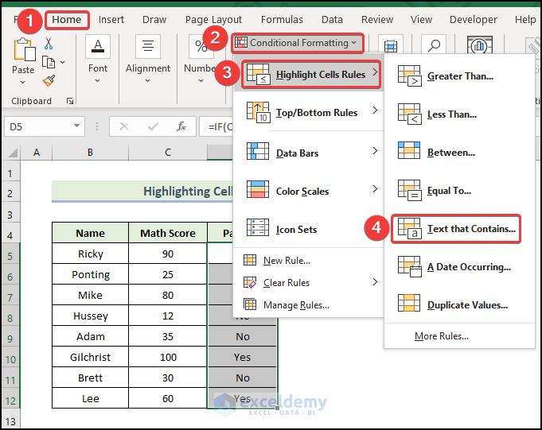
Task: Click the cell with score 100
Action: click(168, 357)
